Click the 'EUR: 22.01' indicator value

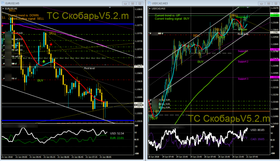point(117,138)
